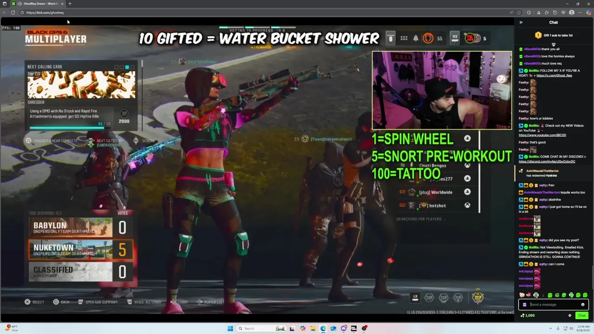Mute the tab with the speaker icon
Image resolution: width=594 pixels, height=334 pixels.
pyautogui.click(x=19, y=4)
